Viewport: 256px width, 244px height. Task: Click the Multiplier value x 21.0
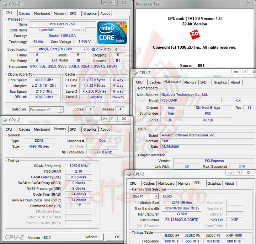(44, 86)
